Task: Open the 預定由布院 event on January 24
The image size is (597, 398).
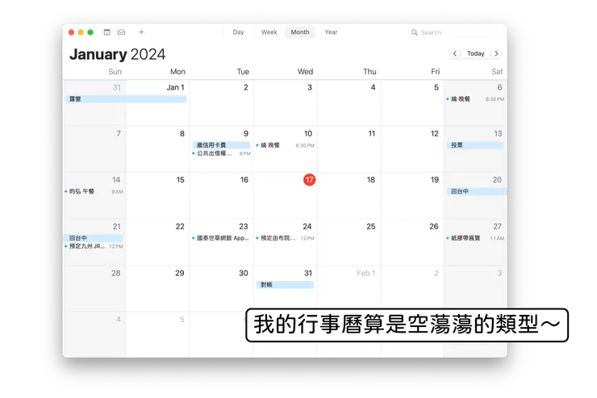Action: click(285, 238)
